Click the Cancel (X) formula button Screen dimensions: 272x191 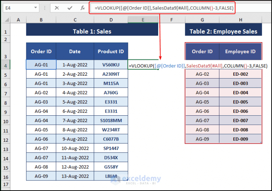[x=57, y=8]
